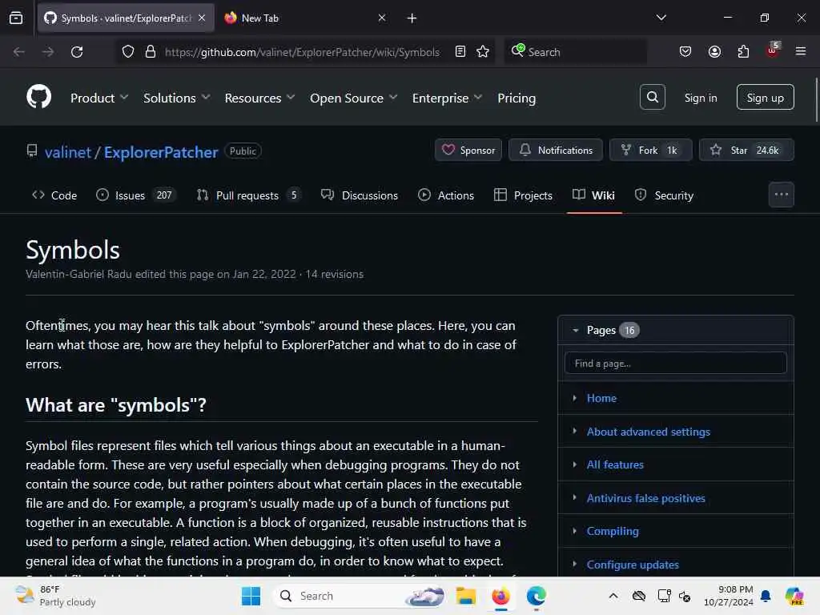
Task: Expand the About advanced settings entry triangle
Action: (x=574, y=431)
